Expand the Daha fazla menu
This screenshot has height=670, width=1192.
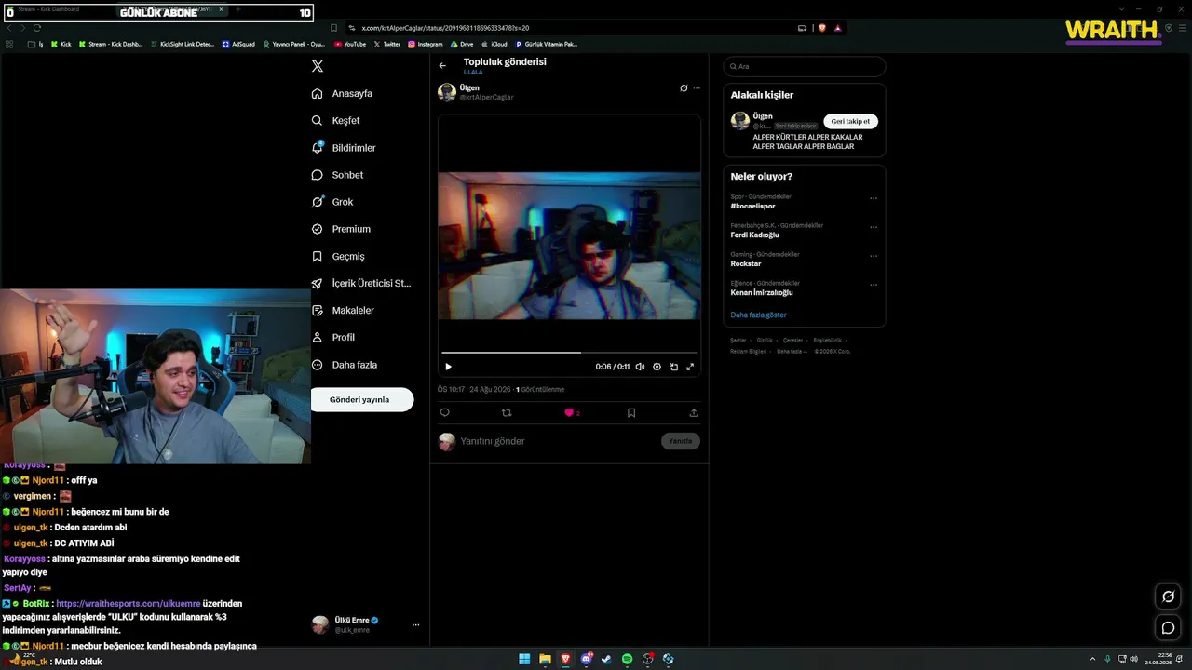pyautogui.click(x=345, y=365)
